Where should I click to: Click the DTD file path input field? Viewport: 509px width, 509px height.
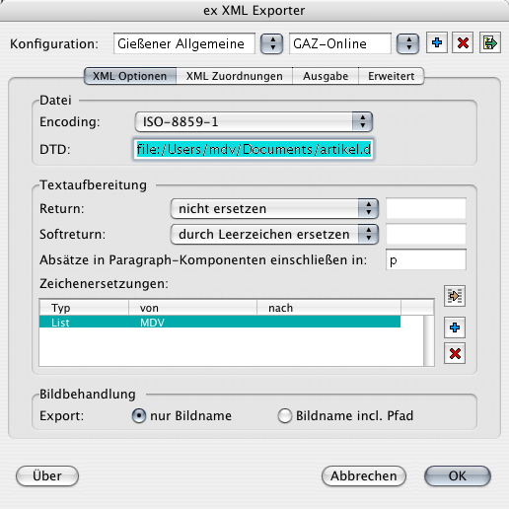click(x=254, y=150)
